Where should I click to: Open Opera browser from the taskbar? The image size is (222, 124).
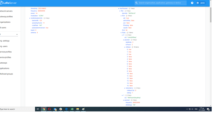[x=49, y=109]
